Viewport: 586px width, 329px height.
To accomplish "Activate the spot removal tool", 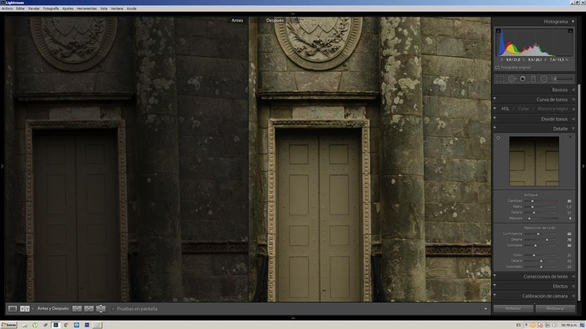I will (512, 79).
